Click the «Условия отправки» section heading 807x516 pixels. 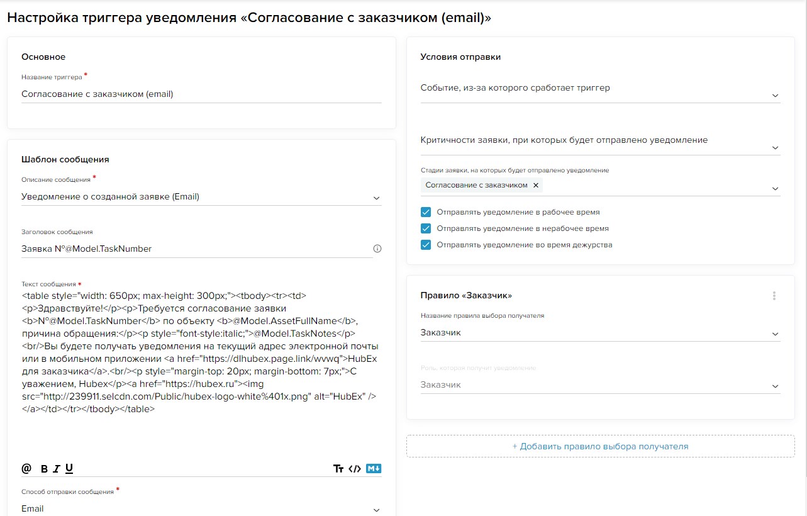(x=460, y=57)
